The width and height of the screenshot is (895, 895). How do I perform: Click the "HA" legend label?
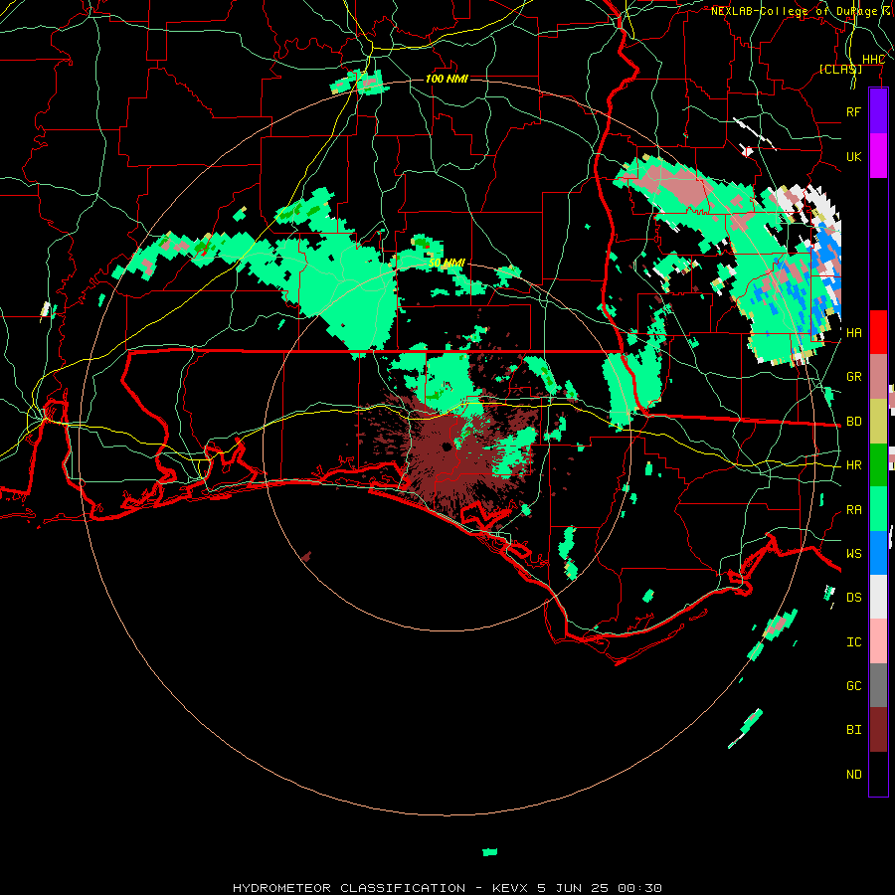[853, 332]
